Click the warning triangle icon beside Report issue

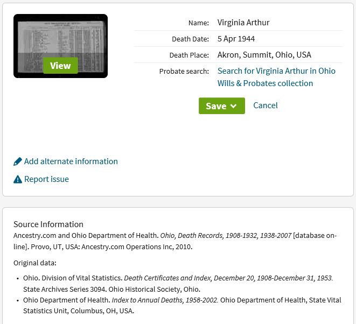click(x=18, y=179)
